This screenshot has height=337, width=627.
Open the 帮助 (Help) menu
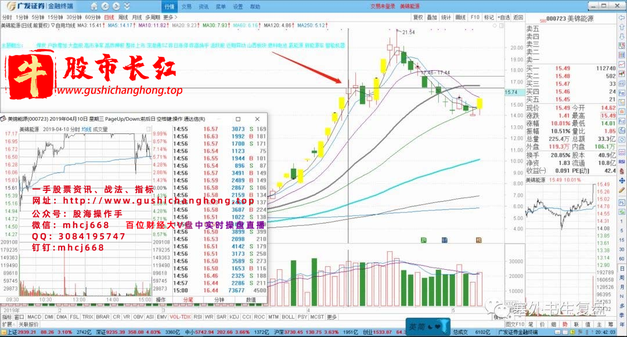(x=255, y=6)
